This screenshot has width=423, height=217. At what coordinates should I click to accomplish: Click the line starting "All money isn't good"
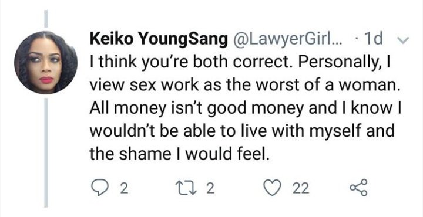pos(246,108)
